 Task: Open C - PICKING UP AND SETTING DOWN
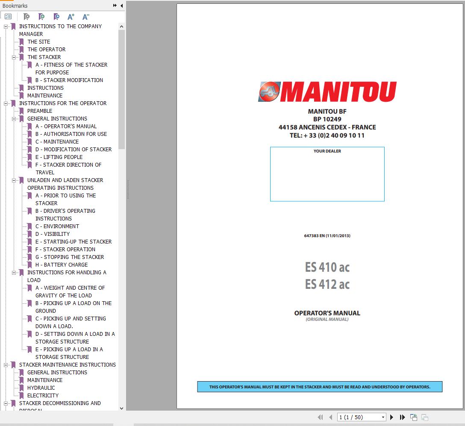71,323
